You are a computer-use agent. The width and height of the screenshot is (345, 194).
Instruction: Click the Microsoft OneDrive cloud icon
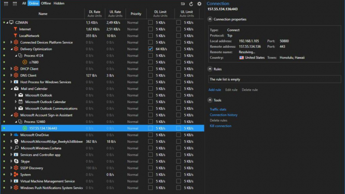click(16, 135)
